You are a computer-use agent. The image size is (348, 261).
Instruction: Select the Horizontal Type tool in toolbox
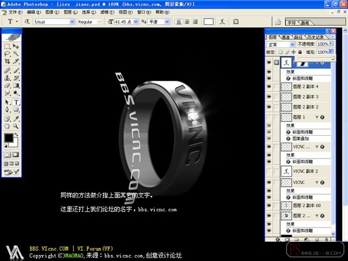16,102
